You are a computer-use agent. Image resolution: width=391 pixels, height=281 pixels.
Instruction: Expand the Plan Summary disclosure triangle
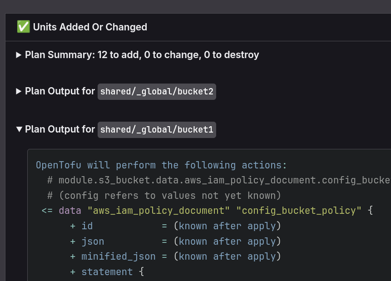coord(19,55)
